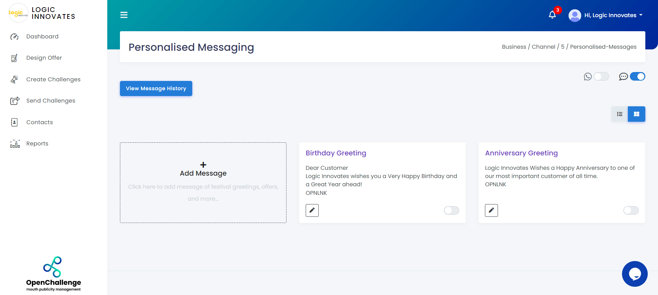Click the Channel breadcrumb link
The image size is (658, 295).
point(544,47)
